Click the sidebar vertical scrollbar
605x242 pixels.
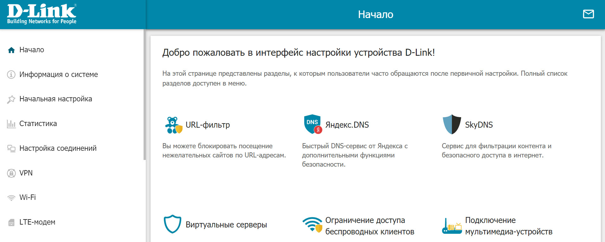coord(145,95)
